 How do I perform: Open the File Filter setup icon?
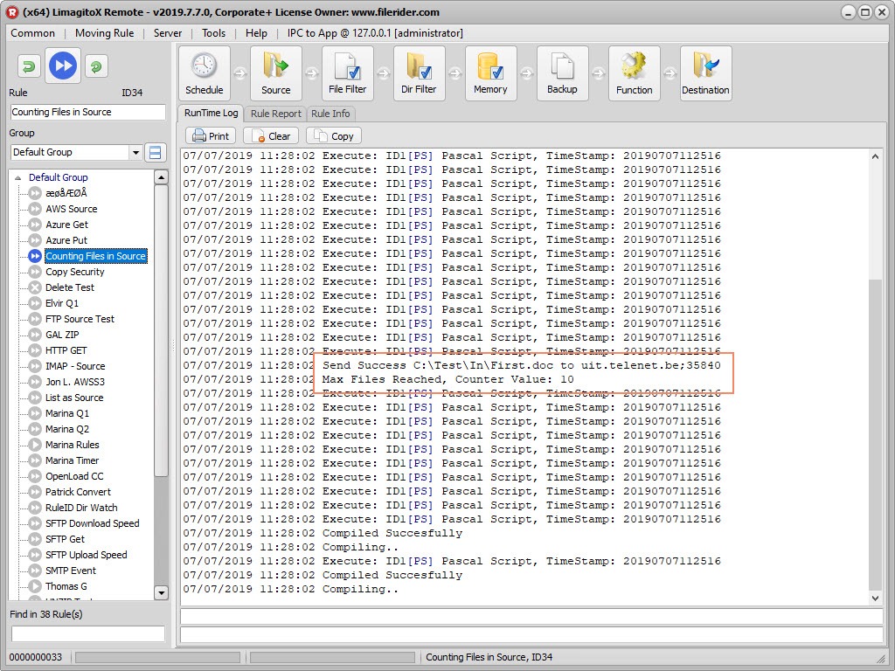tap(348, 73)
